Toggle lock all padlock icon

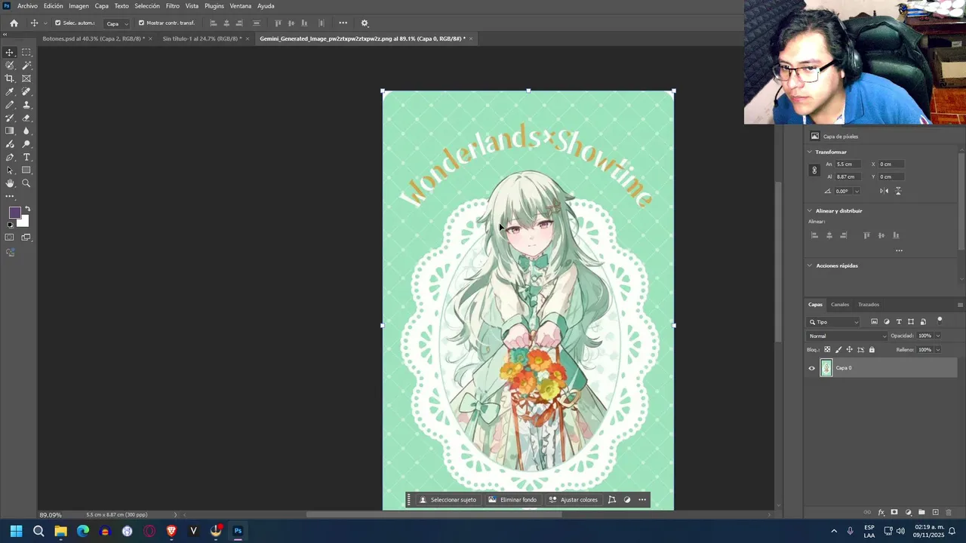click(872, 350)
